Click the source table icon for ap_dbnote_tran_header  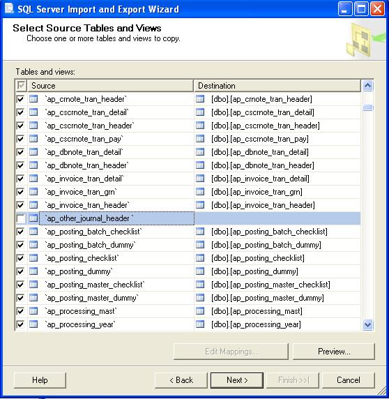[x=33, y=165]
